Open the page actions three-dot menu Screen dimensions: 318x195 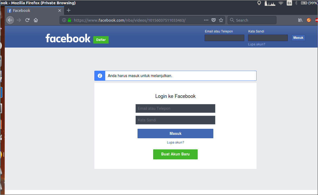(206, 20)
